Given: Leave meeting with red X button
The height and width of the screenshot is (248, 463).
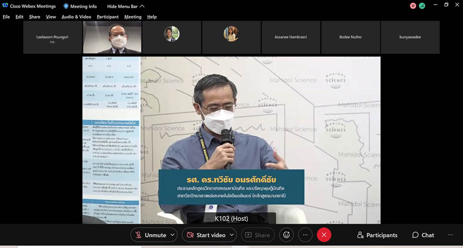Looking at the screenshot, I should click(x=324, y=235).
